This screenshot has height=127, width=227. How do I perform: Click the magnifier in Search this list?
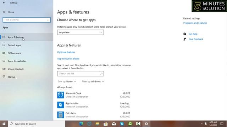101,74
